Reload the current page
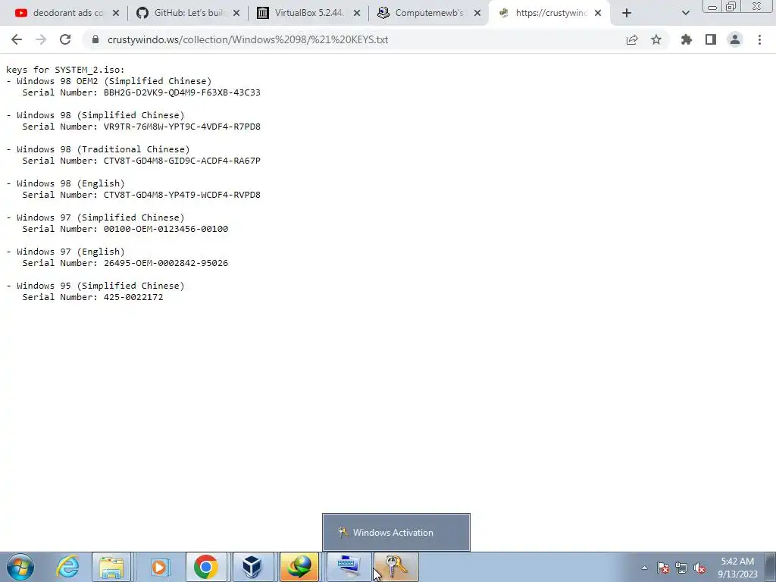The height and width of the screenshot is (582, 776). click(65, 39)
